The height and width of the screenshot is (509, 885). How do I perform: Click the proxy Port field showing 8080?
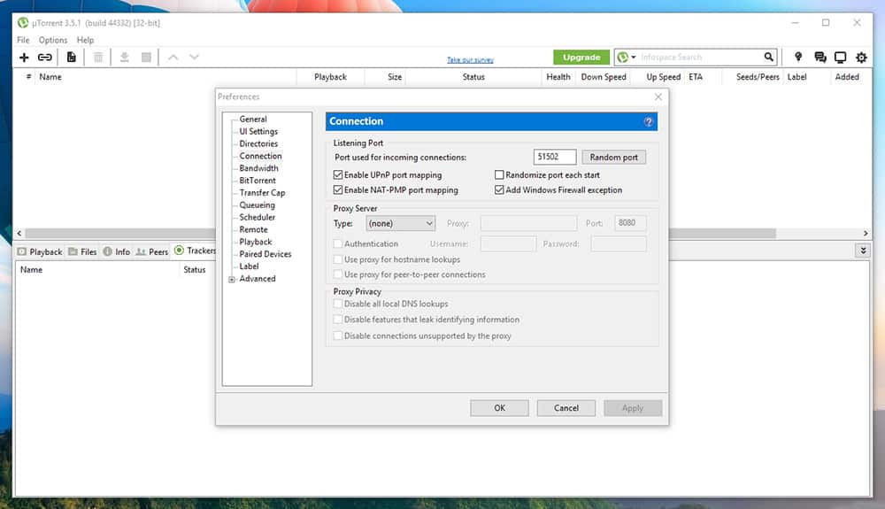(x=630, y=223)
